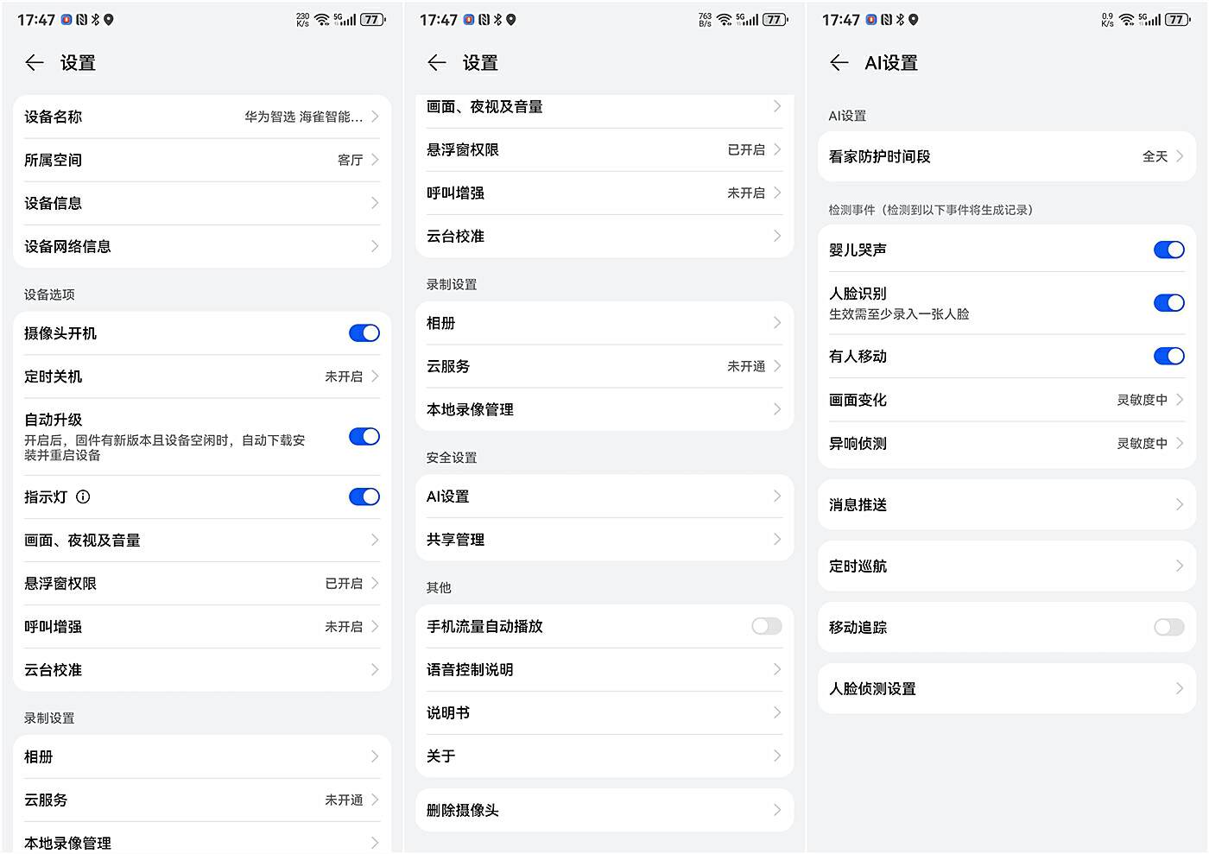Viewport: 1209px width, 854px height.
Task: Tap the back arrow on the left 设置 page
Action: (x=34, y=62)
